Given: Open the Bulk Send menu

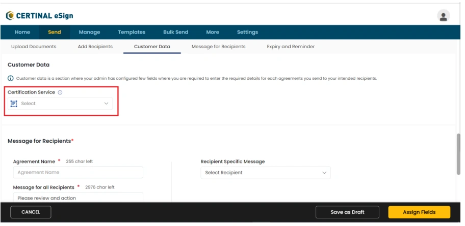Looking at the screenshot, I should [x=175, y=32].
